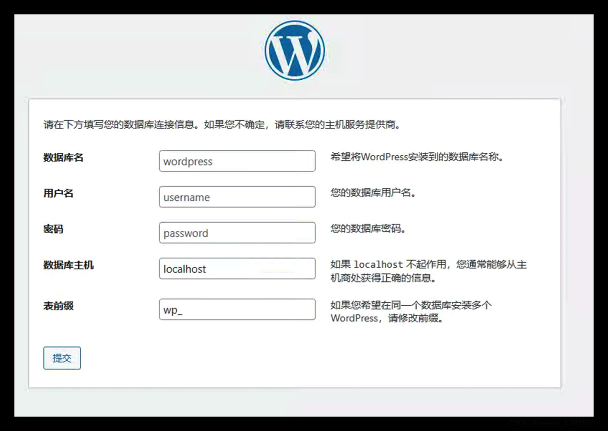Click the hint 您的数据库密码
Screen dimensions: 608x431
pyautogui.click(x=368, y=229)
